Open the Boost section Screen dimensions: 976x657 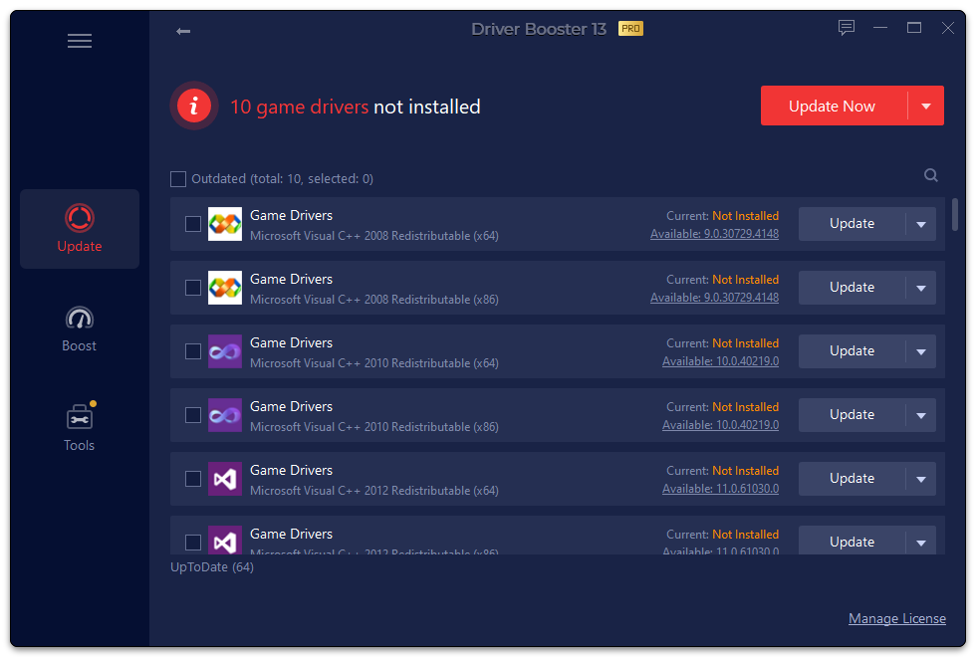click(x=80, y=329)
